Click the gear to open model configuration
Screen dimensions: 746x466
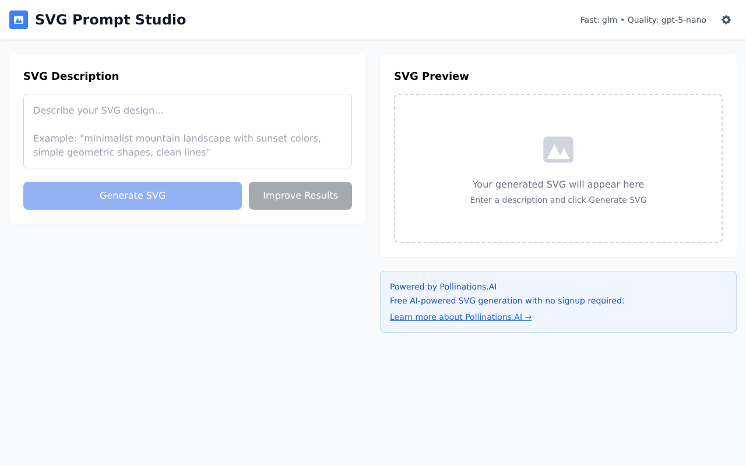pos(726,20)
